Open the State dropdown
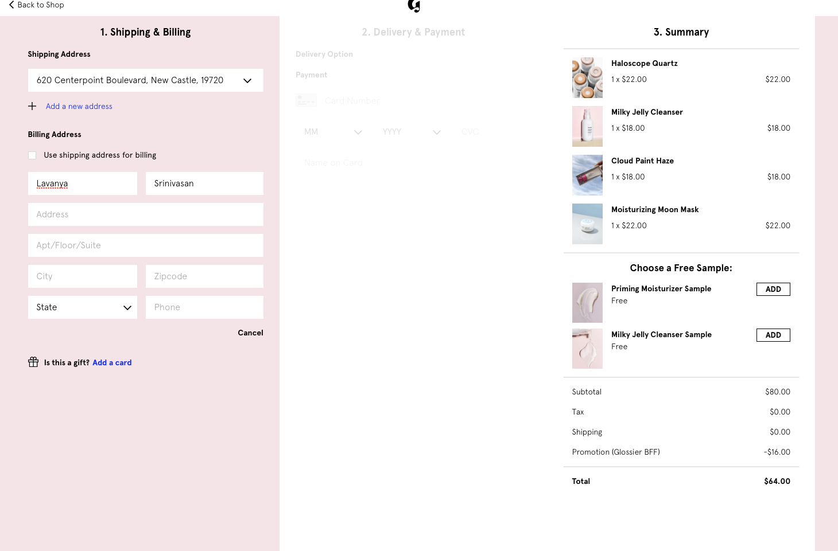Viewport: 838px width, 551px height. click(83, 307)
